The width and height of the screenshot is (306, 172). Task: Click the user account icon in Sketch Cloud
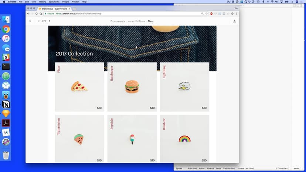tap(234, 21)
